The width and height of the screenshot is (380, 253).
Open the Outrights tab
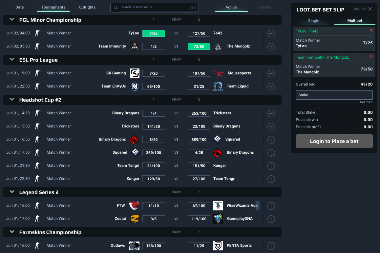click(x=87, y=7)
